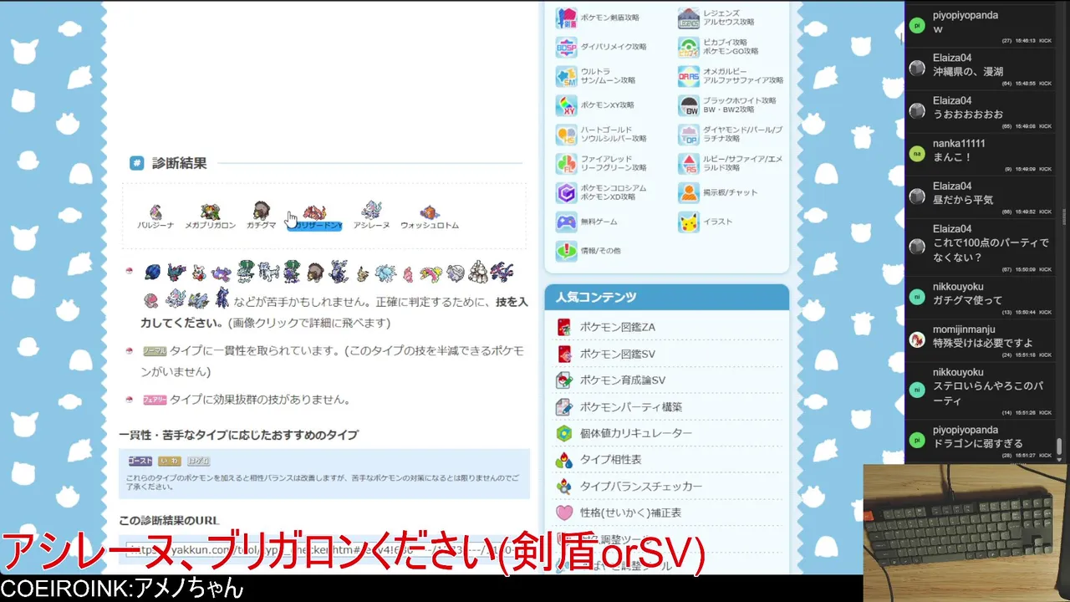This screenshot has width=1070, height=602.
Task: Open the ポケモン剣盾攻略 icon link
Action: 566,18
